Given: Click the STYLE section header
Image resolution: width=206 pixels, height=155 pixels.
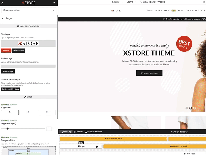Looking at the screenshot, I should pyautogui.click(x=28, y=97).
